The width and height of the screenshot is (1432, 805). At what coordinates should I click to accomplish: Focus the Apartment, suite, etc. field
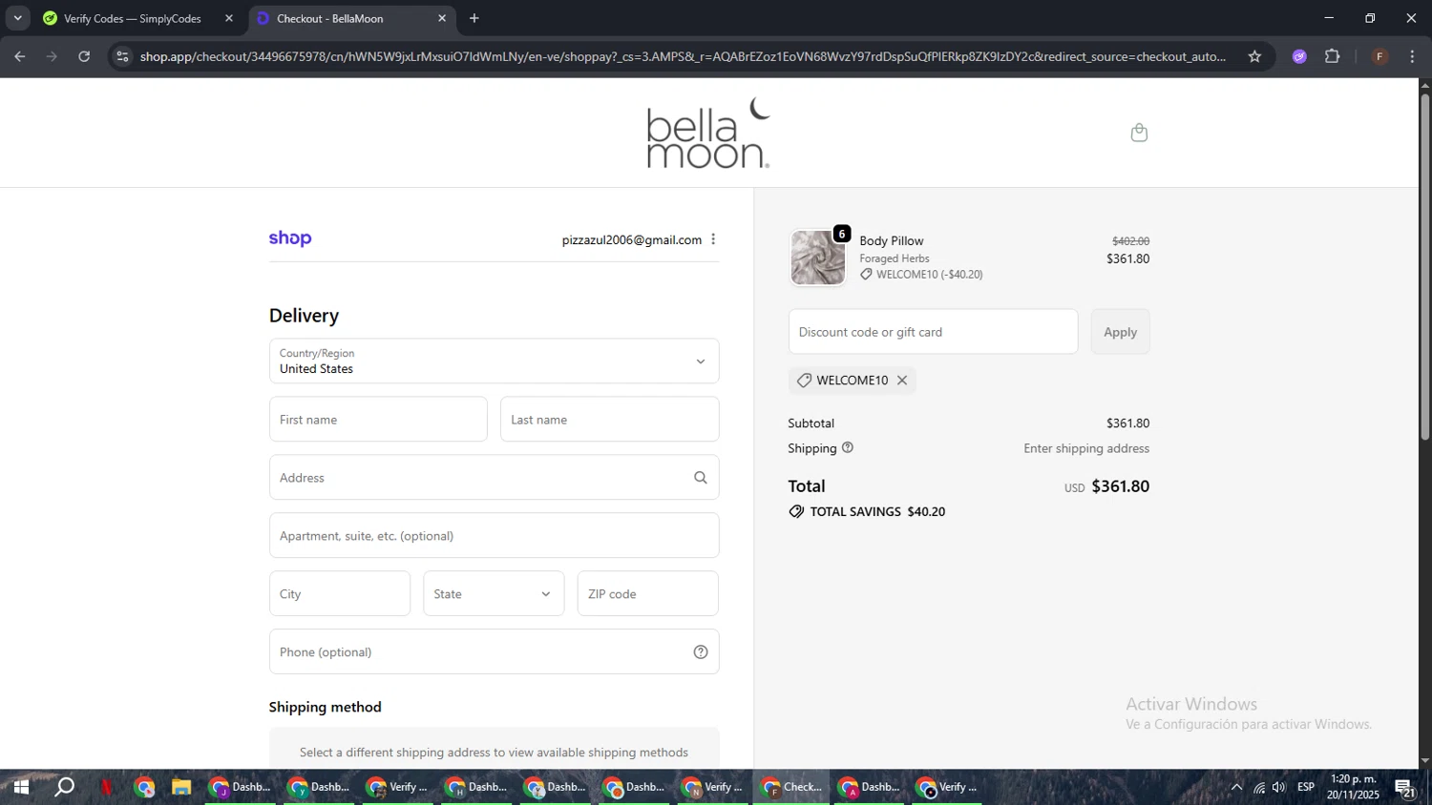tap(494, 536)
